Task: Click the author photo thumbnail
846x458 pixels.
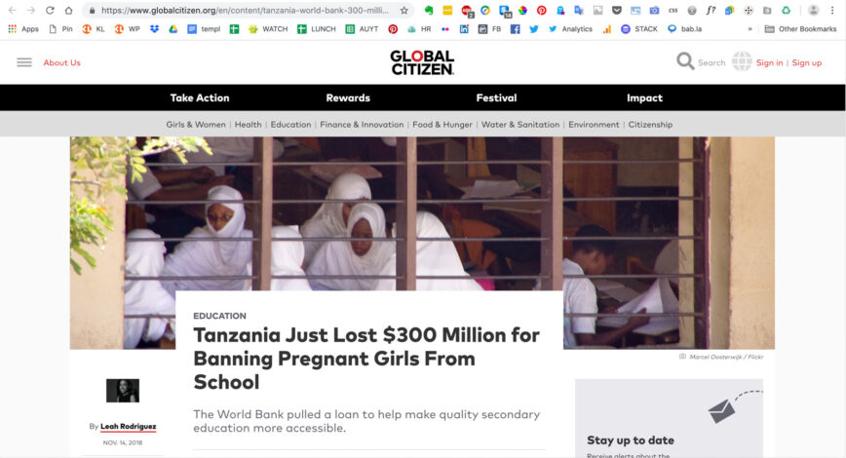Action: [x=123, y=391]
